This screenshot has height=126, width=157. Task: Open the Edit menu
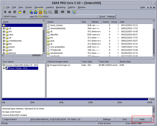[x=14, y=7]
